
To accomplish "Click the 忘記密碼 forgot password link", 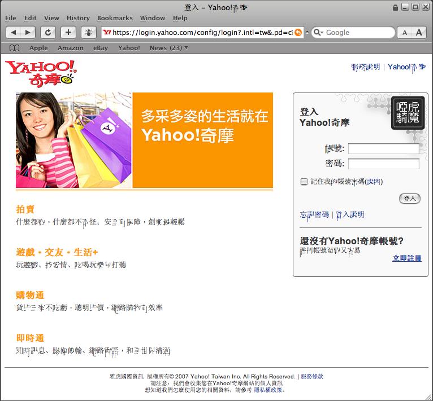I will click(314, 215).
